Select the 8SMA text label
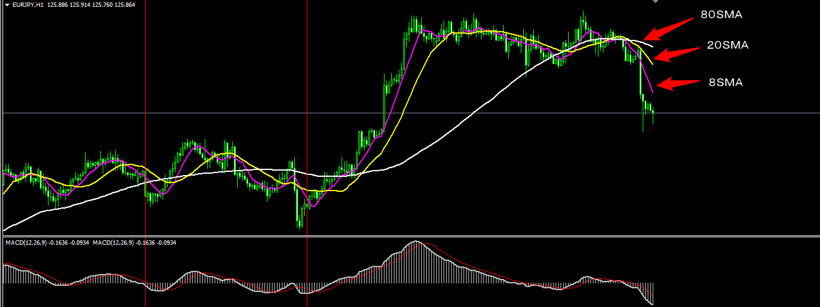The image size is (820, 307). 725,82
